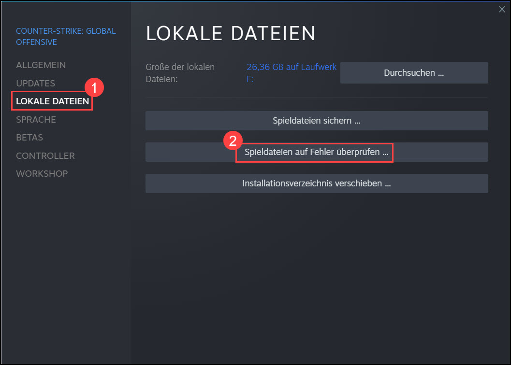Click Installationsverzeichnis verschieben button
Screen dimensions: 511x365
pos(317,183)
